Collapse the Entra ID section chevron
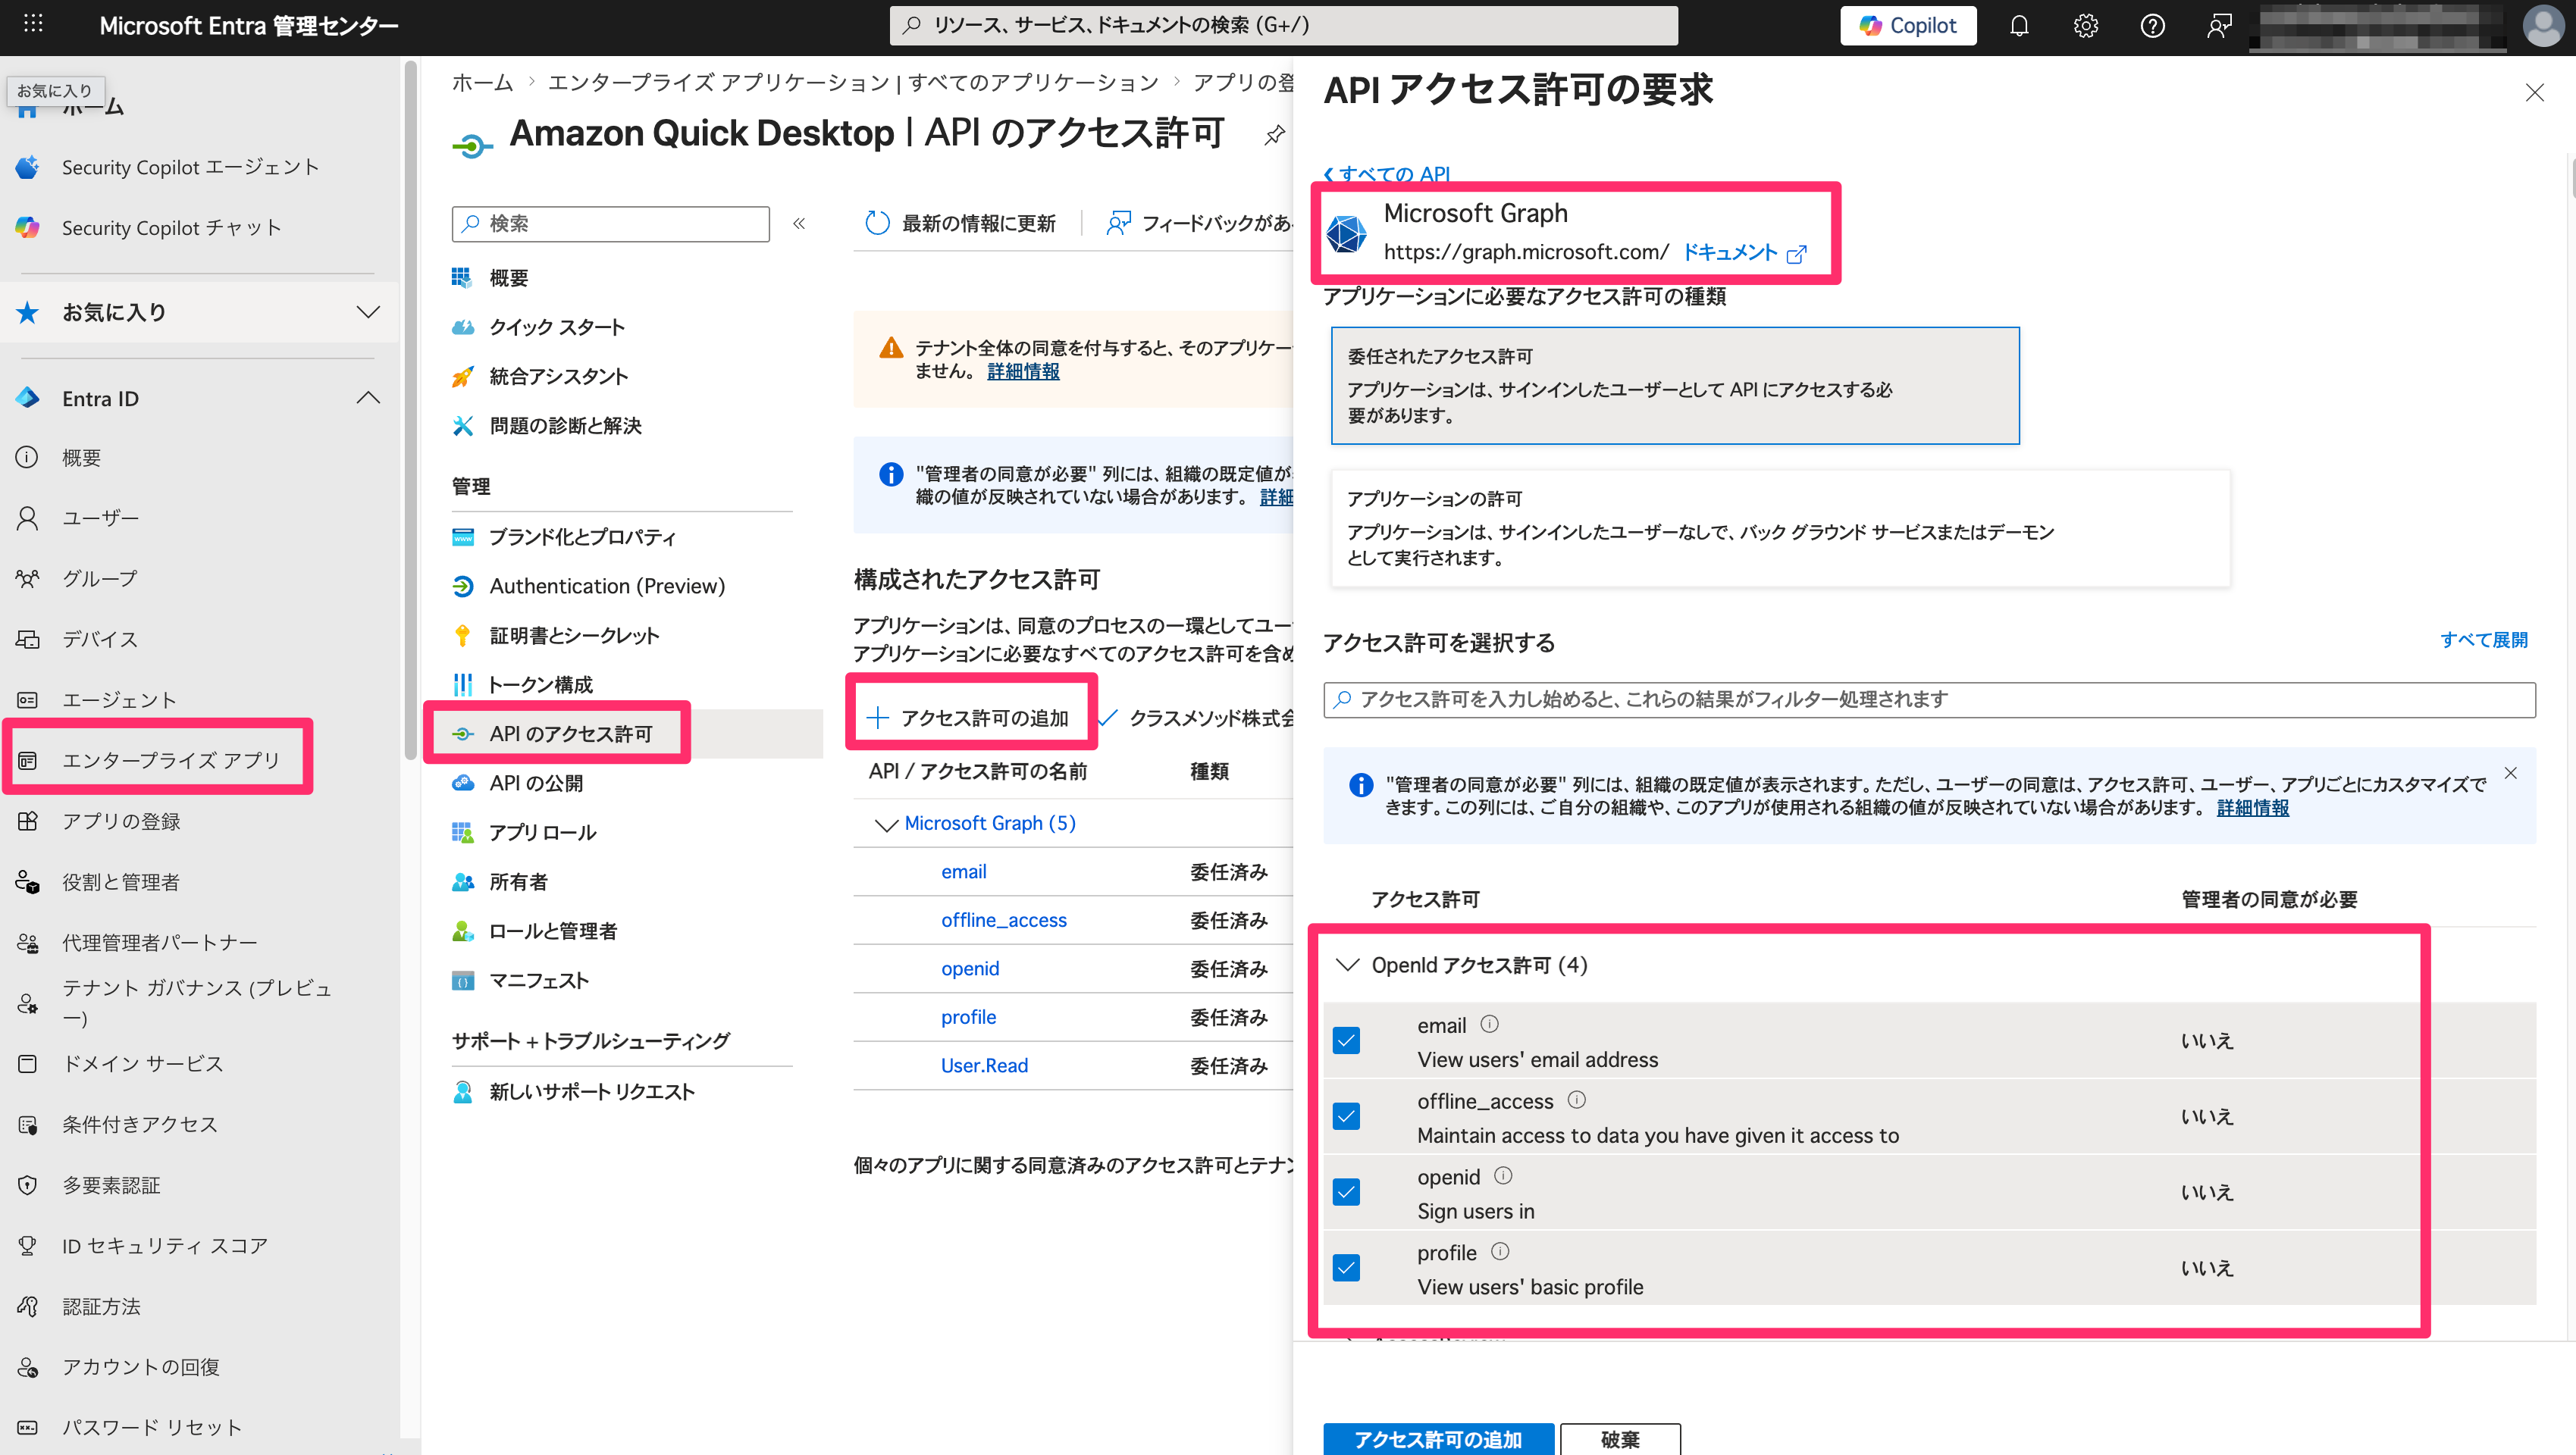Screen dimensions: 2576x1455 (368, 399)
